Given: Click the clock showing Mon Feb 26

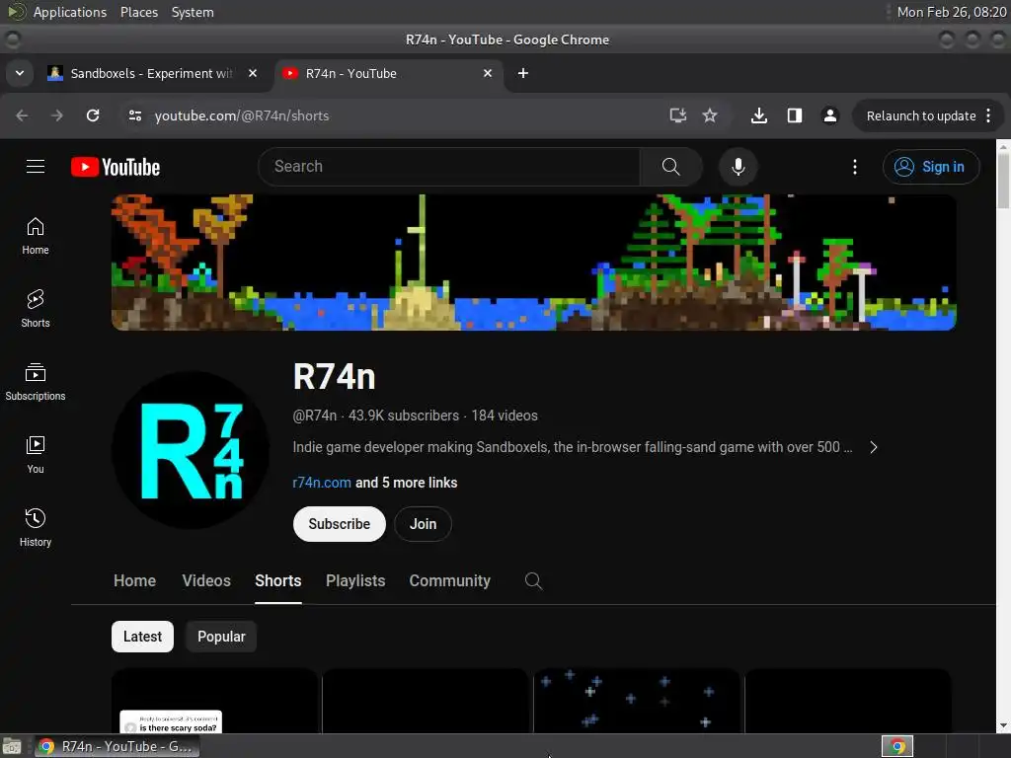Looking at the screenshot, I should coord(952,12).
